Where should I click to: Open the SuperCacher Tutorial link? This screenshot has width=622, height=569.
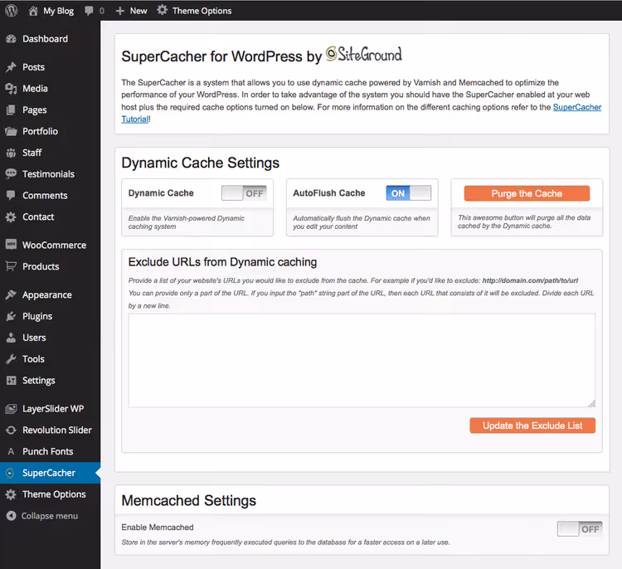tap(576, 107)
